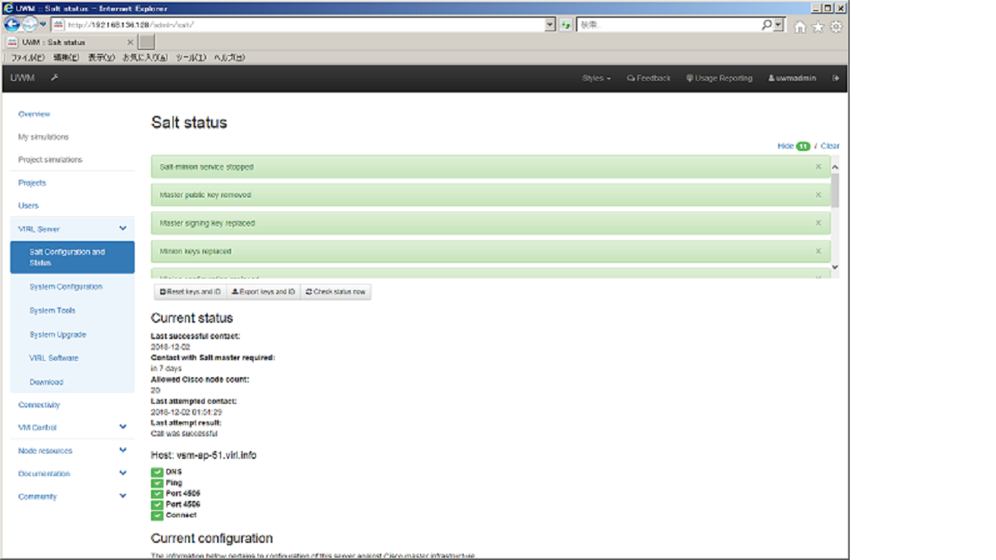Click the notifications list scrollbar thumb
The image size is (996, 560).
[x=835, y=191]
